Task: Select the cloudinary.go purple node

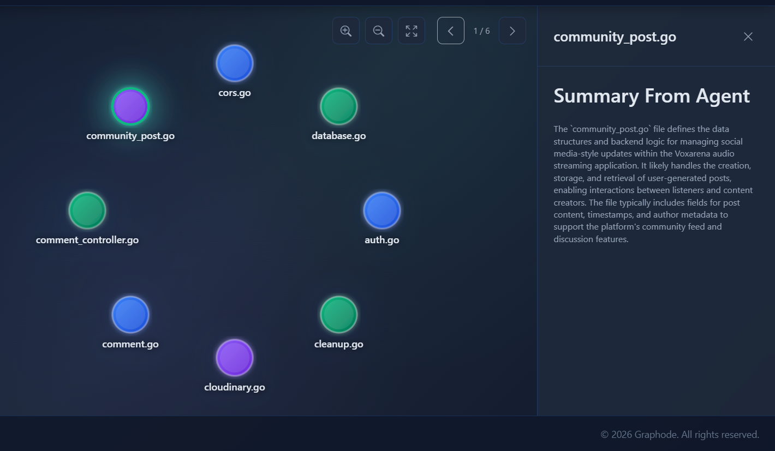Action: coord(234,358)
